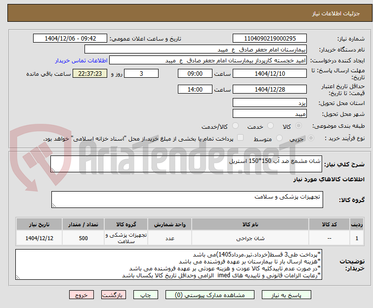
Task: Click the تاریخ نیاز column header
Action: (x=39, y=224)
